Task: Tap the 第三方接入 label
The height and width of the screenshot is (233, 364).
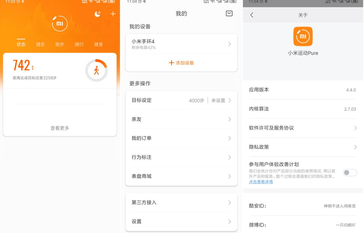Action: [x=144, y=203]
